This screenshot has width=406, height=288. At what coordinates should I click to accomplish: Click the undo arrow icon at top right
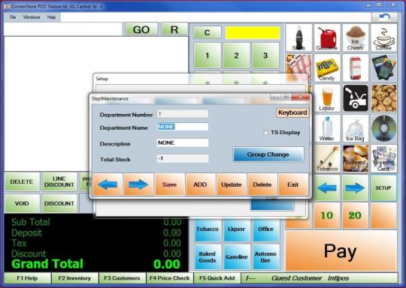[x=385, y=17]
